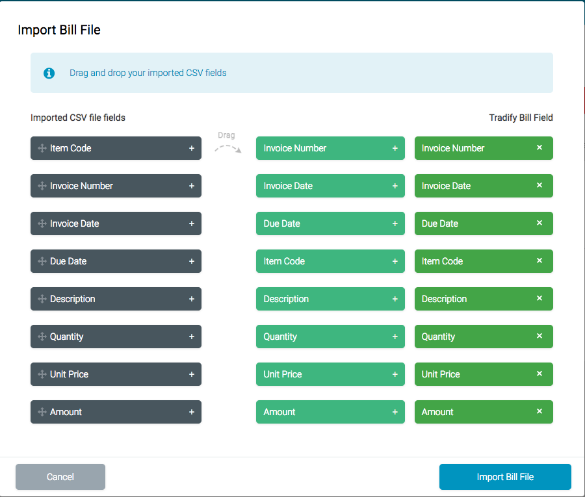The width and height of the screenshot is (585, 497).
Task: Click the drag handle on Item Code field
Action: pyautogui.click(x=41, y=148)
